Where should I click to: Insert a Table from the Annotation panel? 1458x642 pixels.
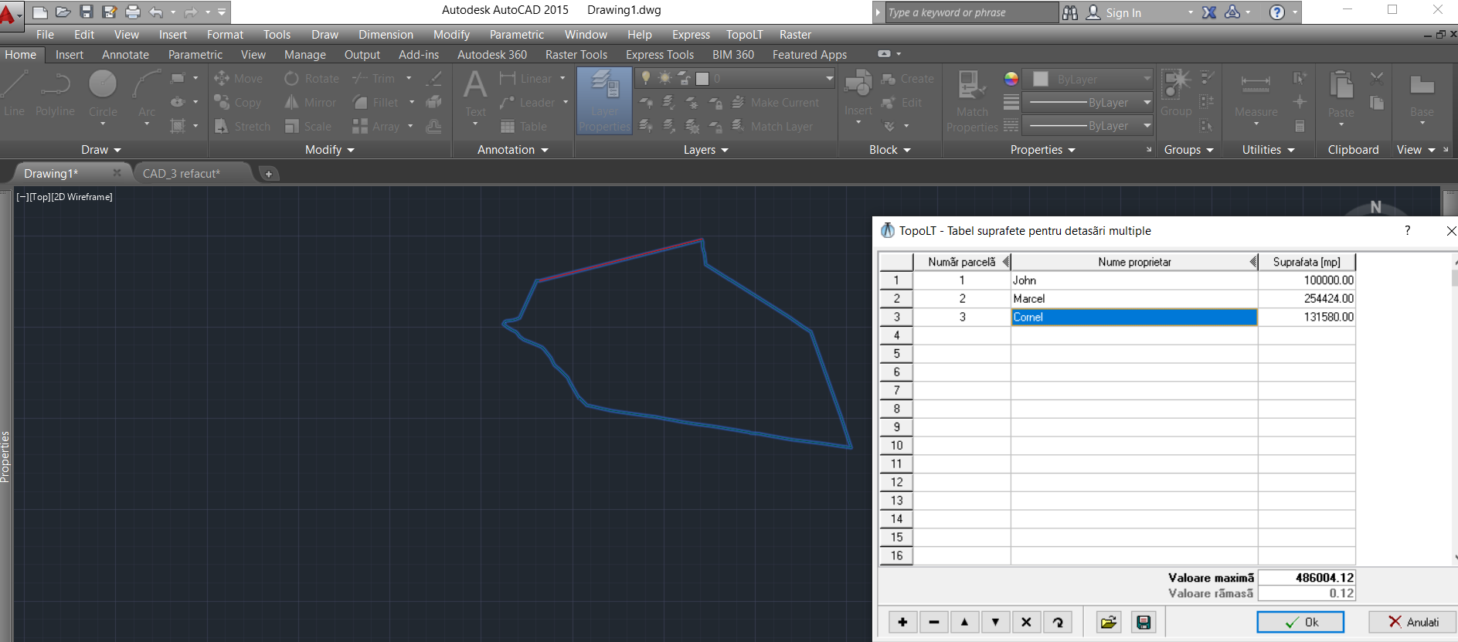tap(523, 127)
